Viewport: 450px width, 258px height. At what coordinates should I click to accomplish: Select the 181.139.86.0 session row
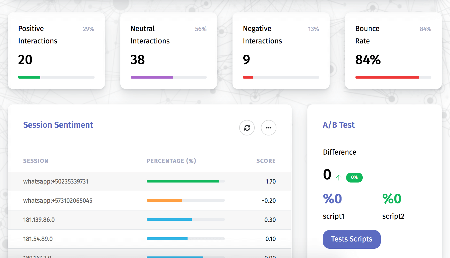pos(150,220)
